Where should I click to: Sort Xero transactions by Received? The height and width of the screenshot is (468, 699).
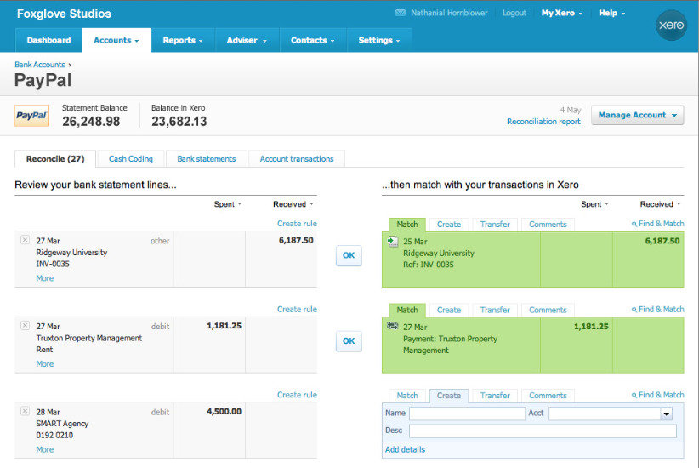coord(660,204)
